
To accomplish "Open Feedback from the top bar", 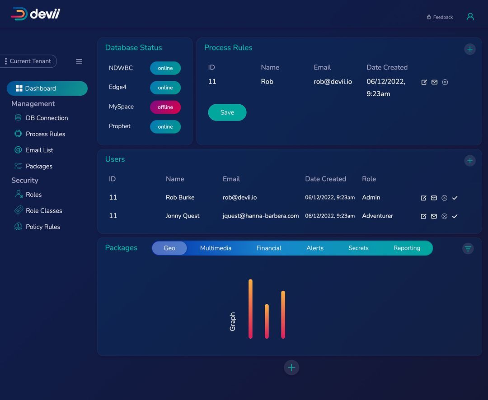I will (x=439, y=17).
